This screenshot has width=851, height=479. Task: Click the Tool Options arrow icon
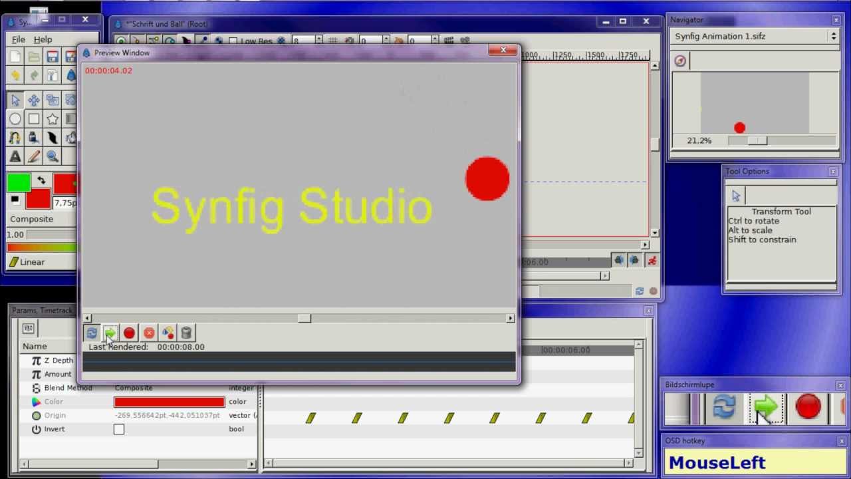pos(736,196)
